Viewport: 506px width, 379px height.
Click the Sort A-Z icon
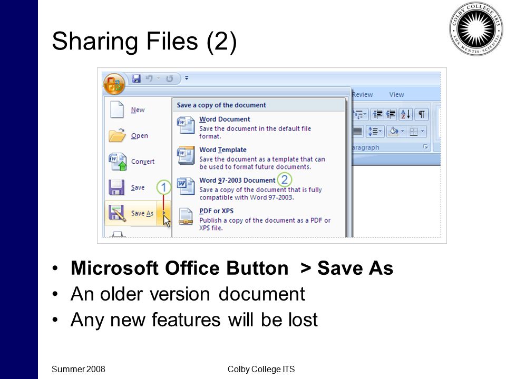(x=406, y=114)
